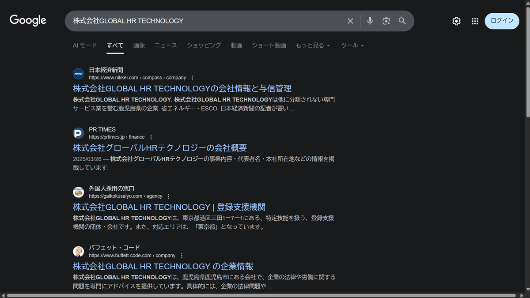Click the prtimes.jp finance URL
The image size is (530, 298).
click(x=117, y=137)
